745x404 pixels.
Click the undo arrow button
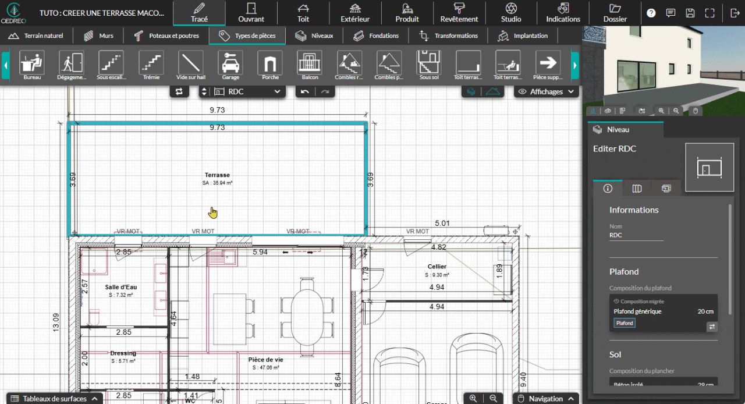(305, 91)
